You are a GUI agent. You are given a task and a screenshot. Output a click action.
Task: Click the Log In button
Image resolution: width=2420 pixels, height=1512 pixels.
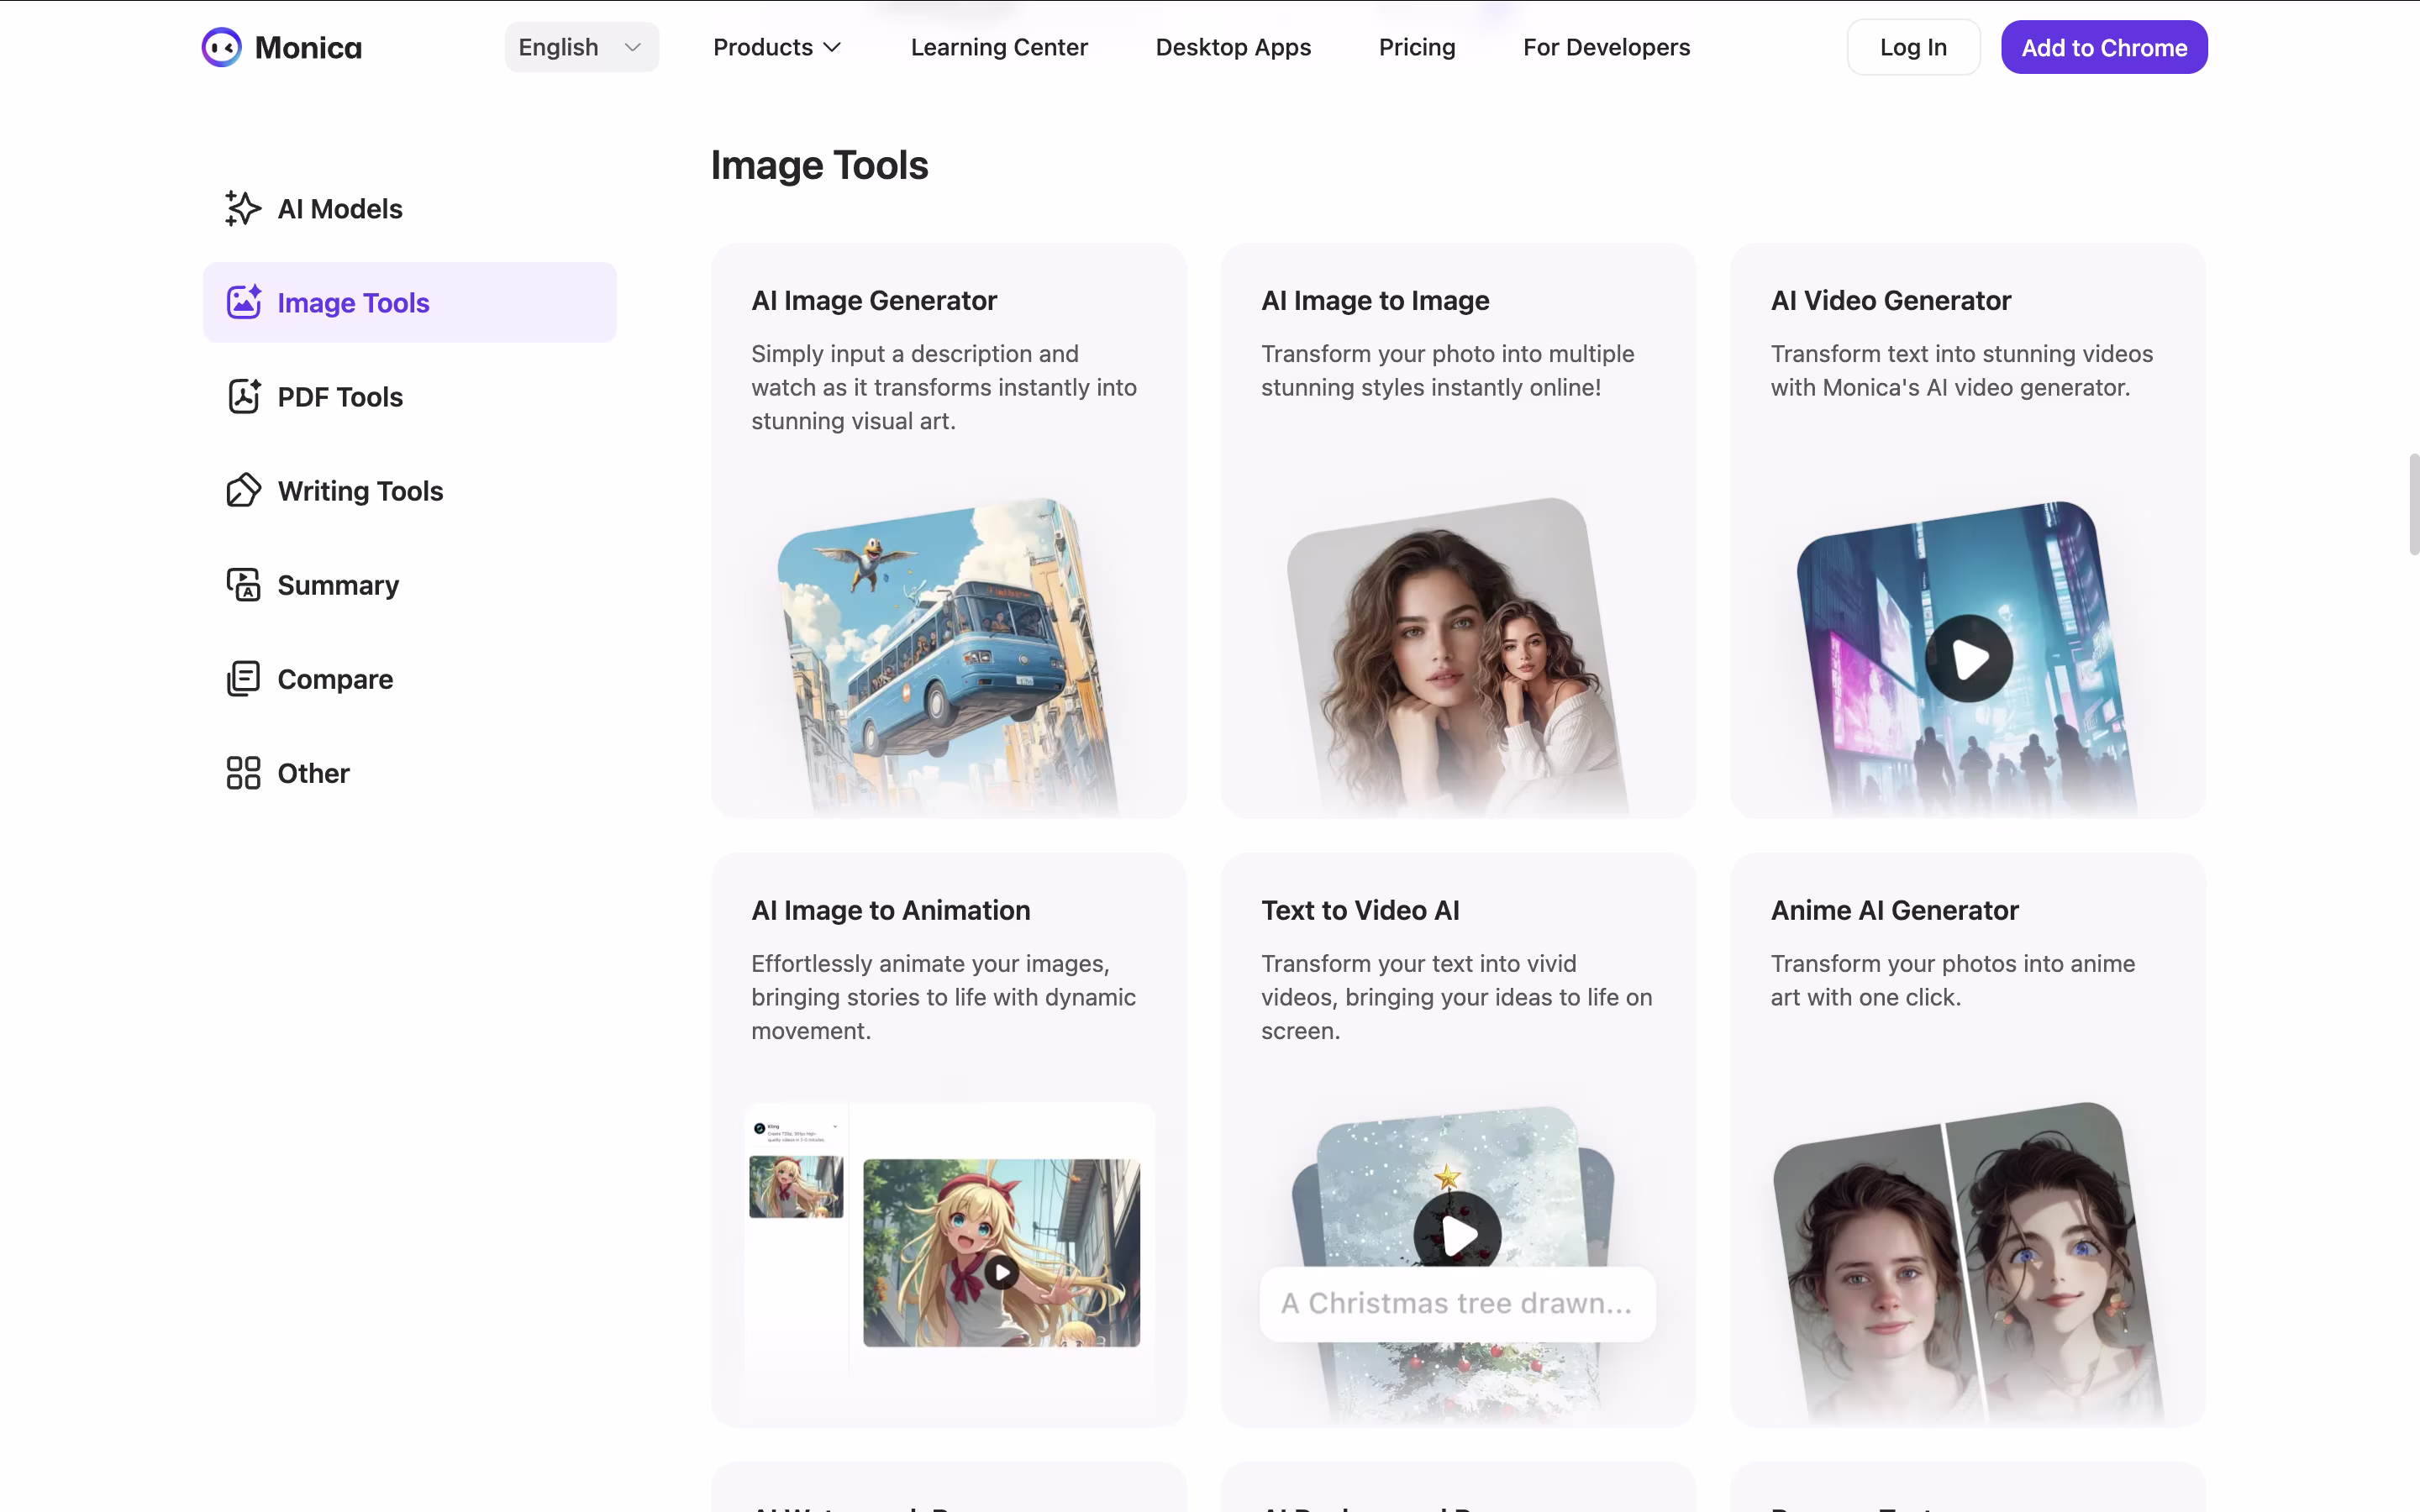(1913, 47)
